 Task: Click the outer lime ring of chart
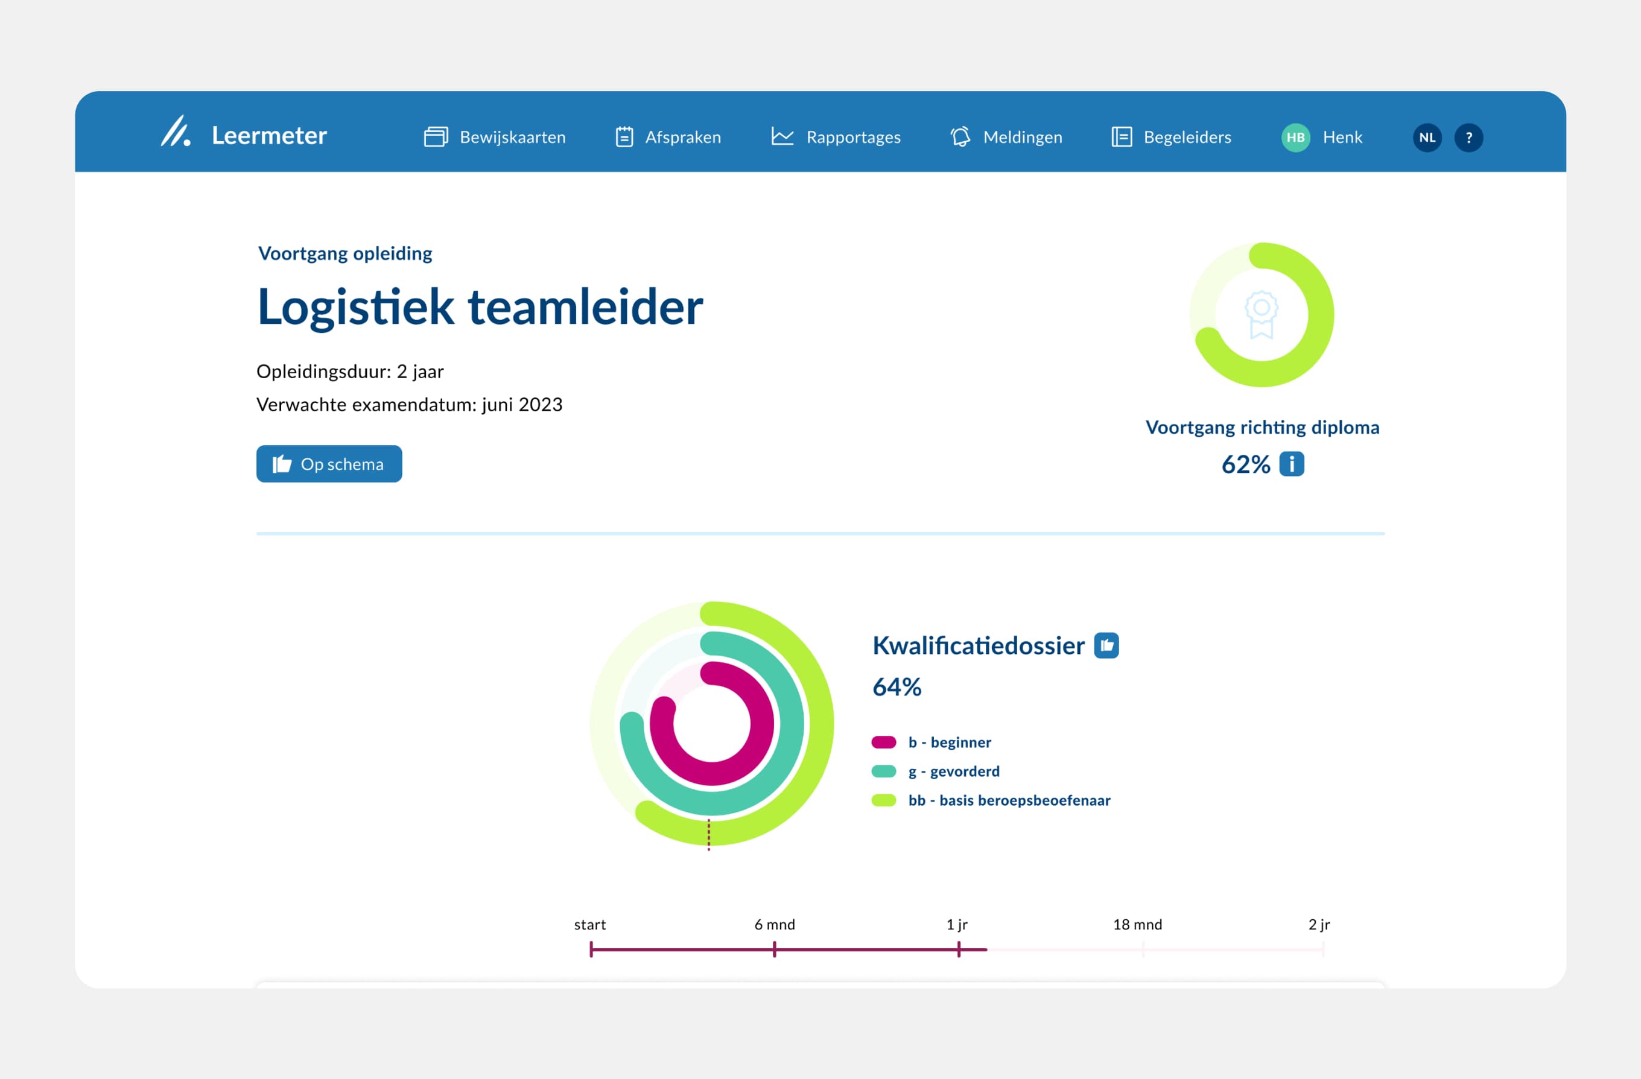point(821,723)
